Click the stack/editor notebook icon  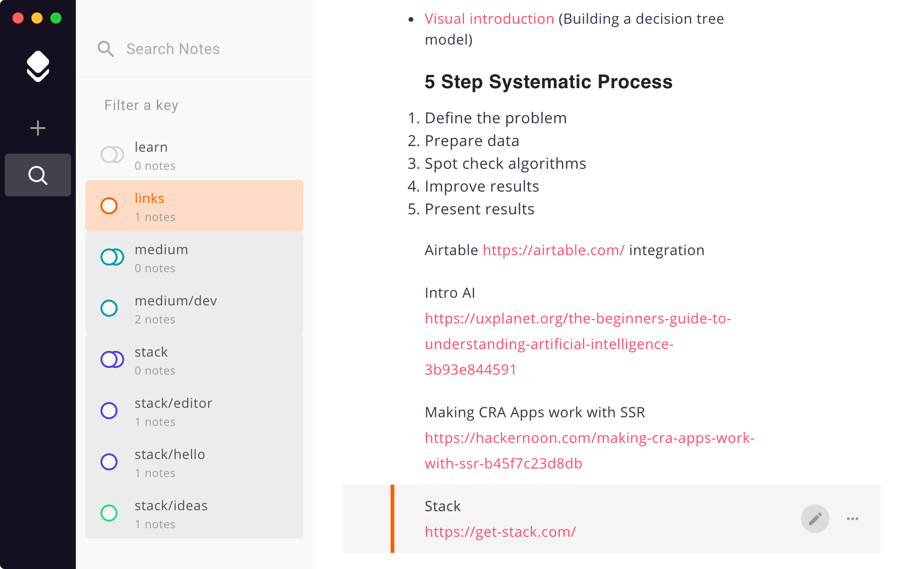108,410
